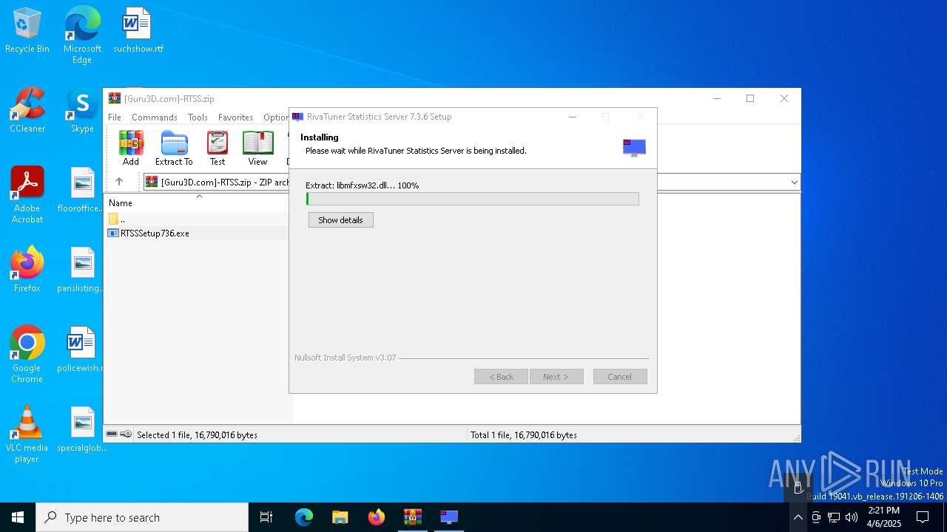The width and height of the screenshot is (947, 532).
Task: Open the Favorites menu in WinRAR
Action: pos(235,117)
